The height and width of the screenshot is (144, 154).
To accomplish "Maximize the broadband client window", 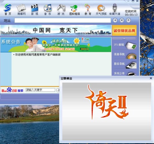I will (x=133, y=1).
